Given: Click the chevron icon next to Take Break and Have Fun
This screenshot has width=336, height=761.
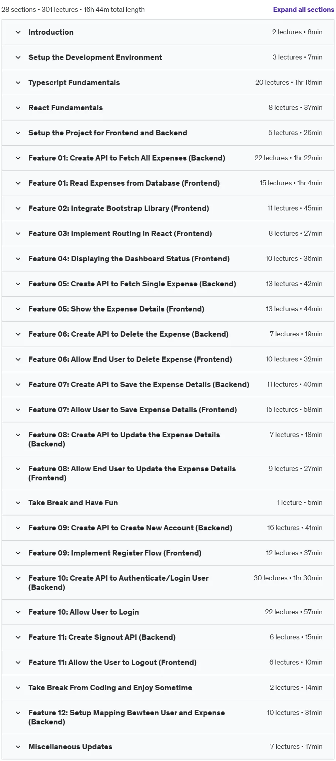Looking at the screenshot, I should tap(18, 503).
